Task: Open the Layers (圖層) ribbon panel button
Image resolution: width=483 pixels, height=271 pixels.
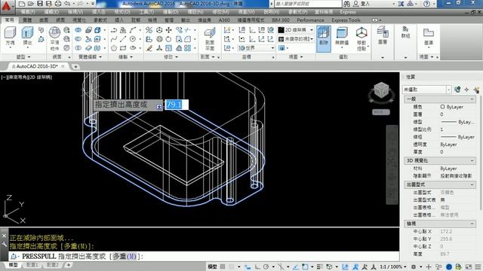Action: point(383,35)
